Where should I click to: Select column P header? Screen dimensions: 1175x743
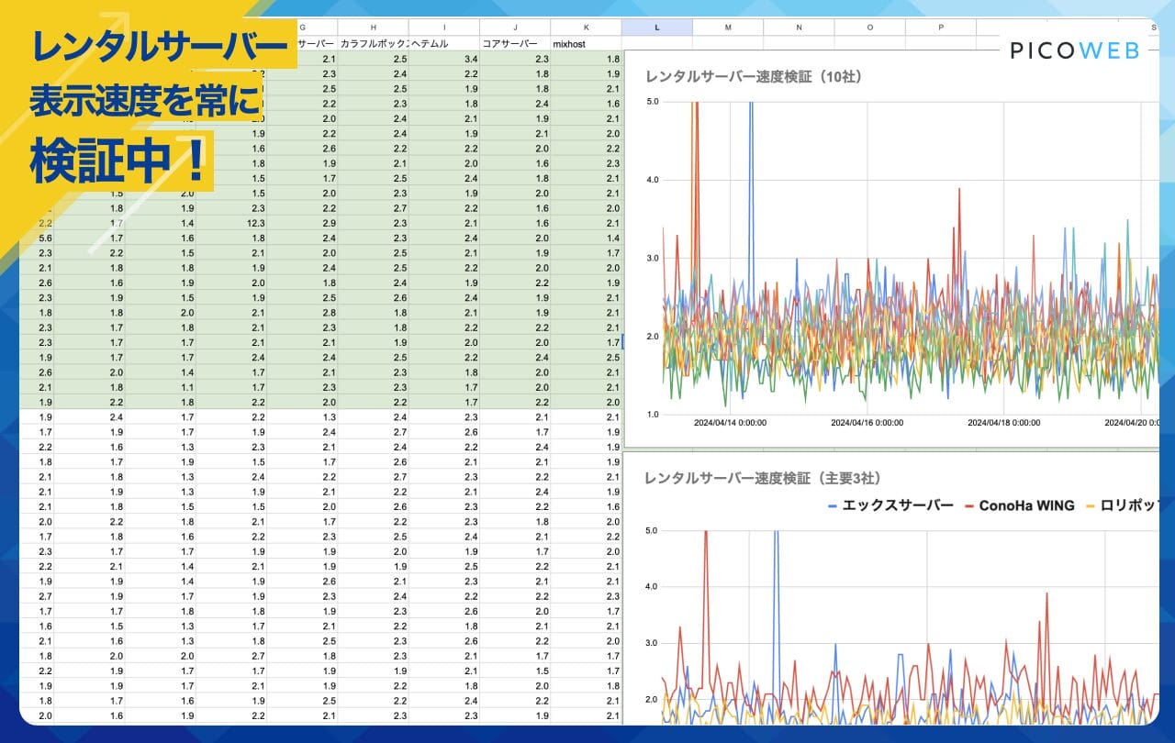(x=941, y=28)
